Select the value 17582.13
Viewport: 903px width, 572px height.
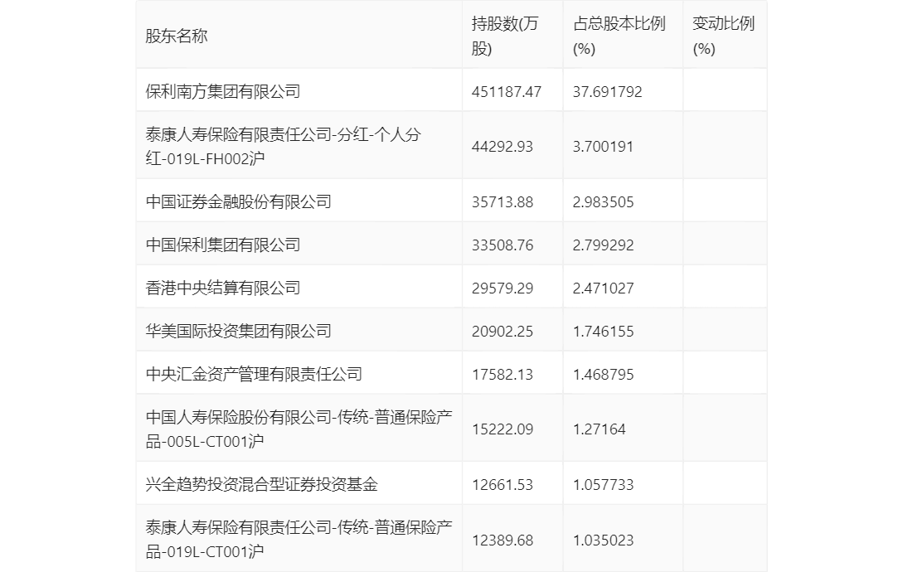(x=502, y=375)
